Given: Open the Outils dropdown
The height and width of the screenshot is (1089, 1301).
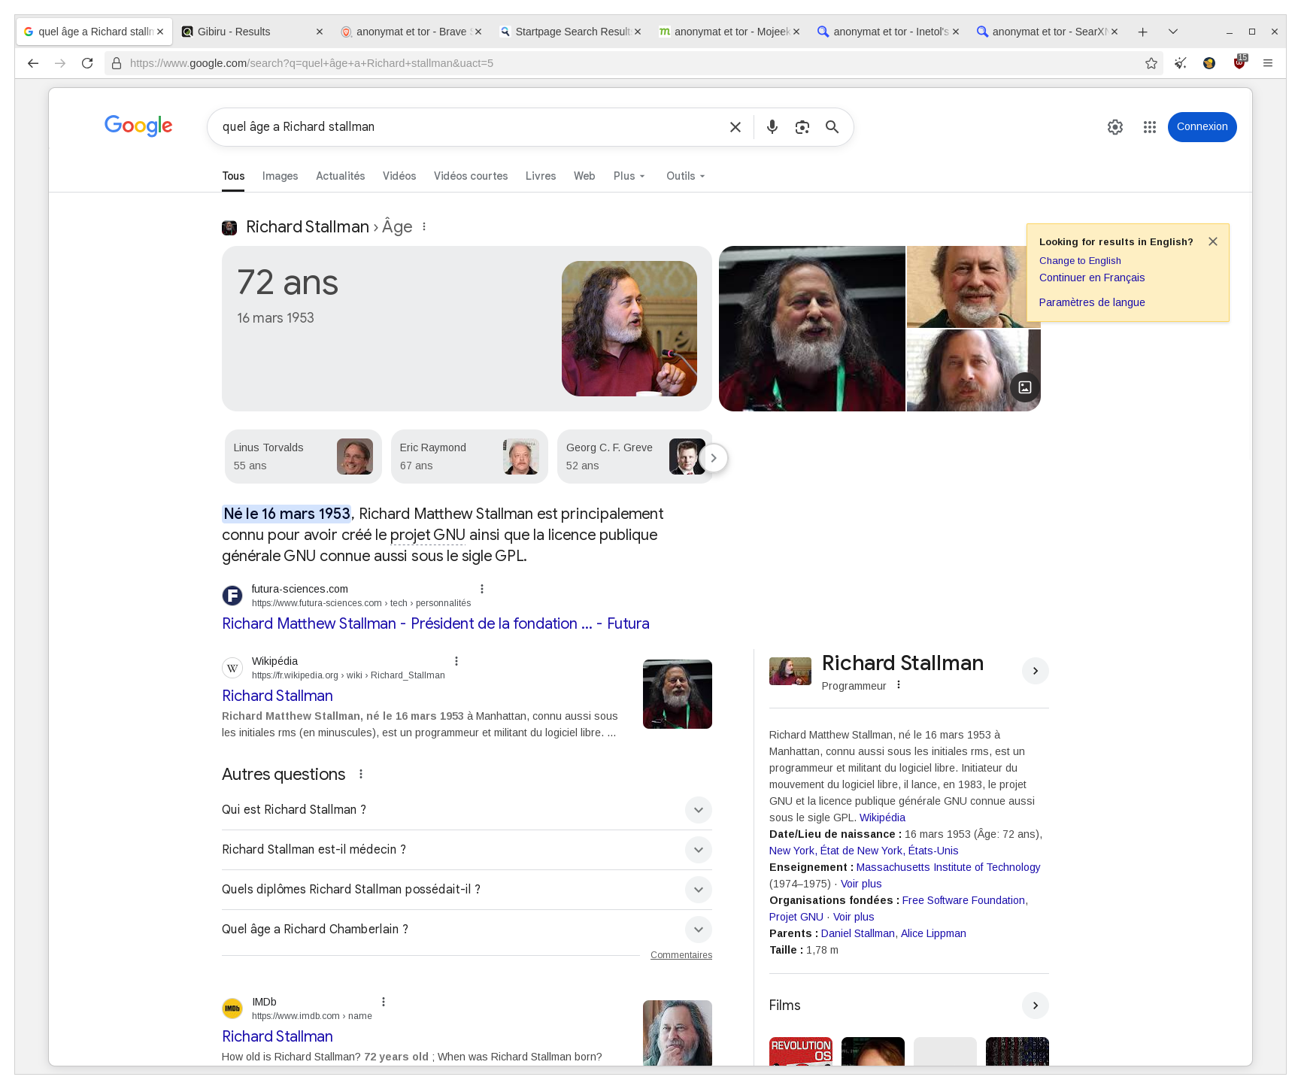Looking at the screenshot, I should click(x=685, y=176).
